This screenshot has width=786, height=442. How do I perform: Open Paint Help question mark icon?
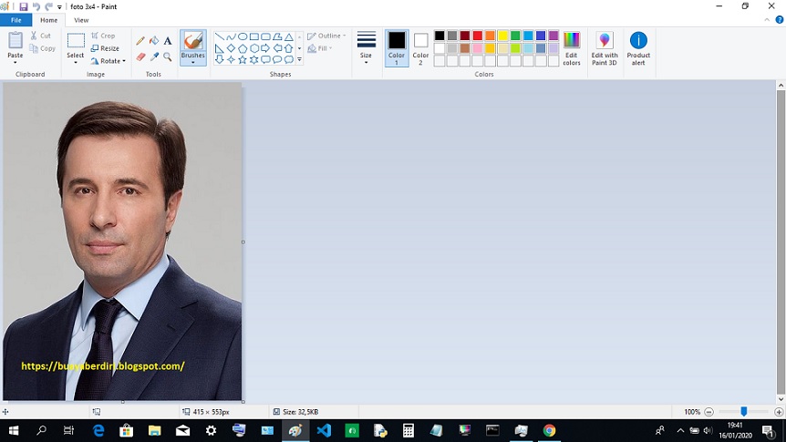click(x=780, y=20)
